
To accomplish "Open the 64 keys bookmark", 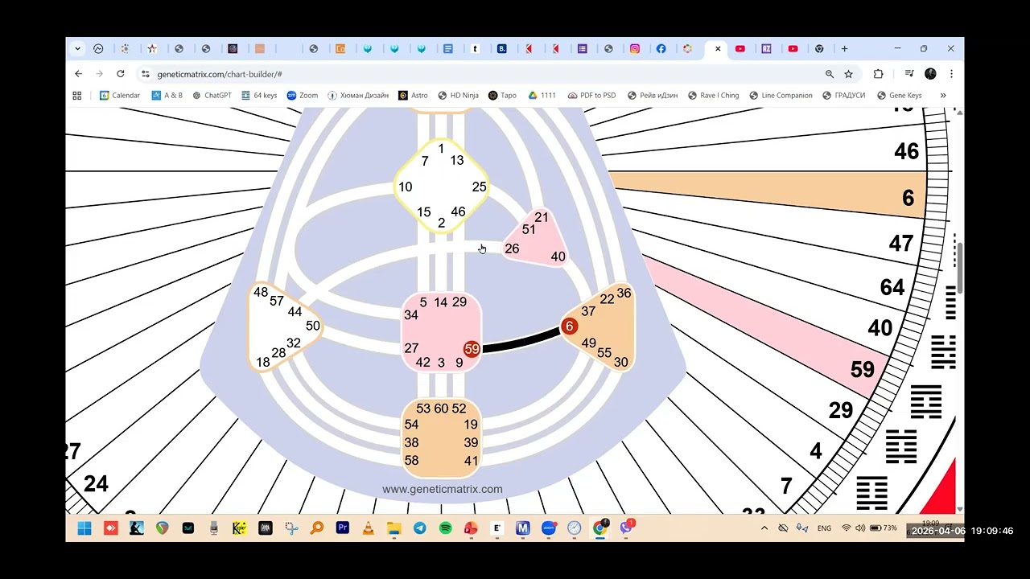I will [x=258, y=96].
